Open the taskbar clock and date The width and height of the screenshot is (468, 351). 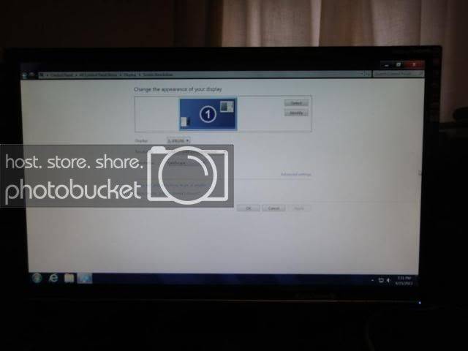(404, 281)
